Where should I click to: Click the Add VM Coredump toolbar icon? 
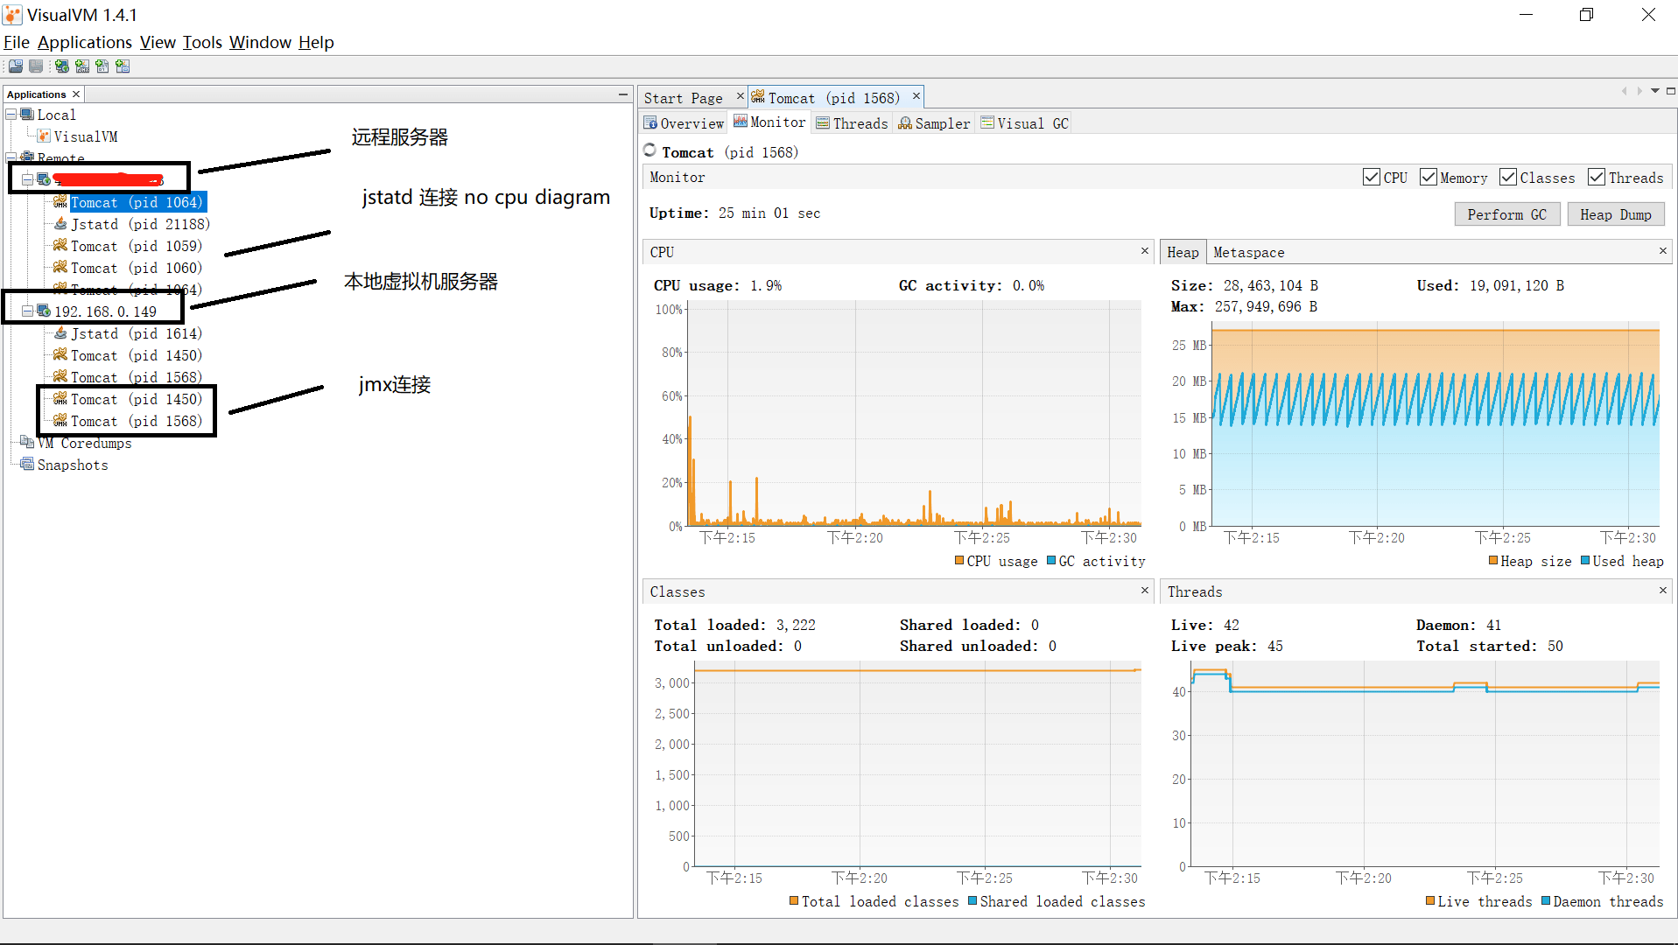[x=102, y=66]
